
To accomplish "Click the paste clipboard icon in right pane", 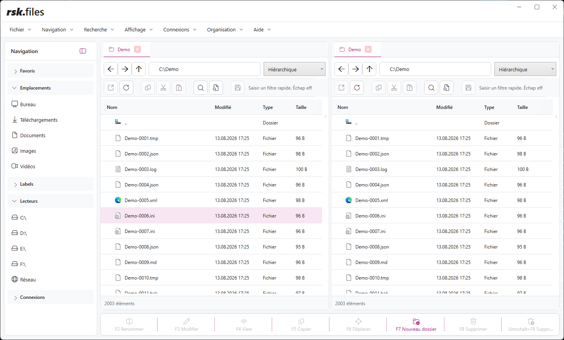I will (410, 88).
